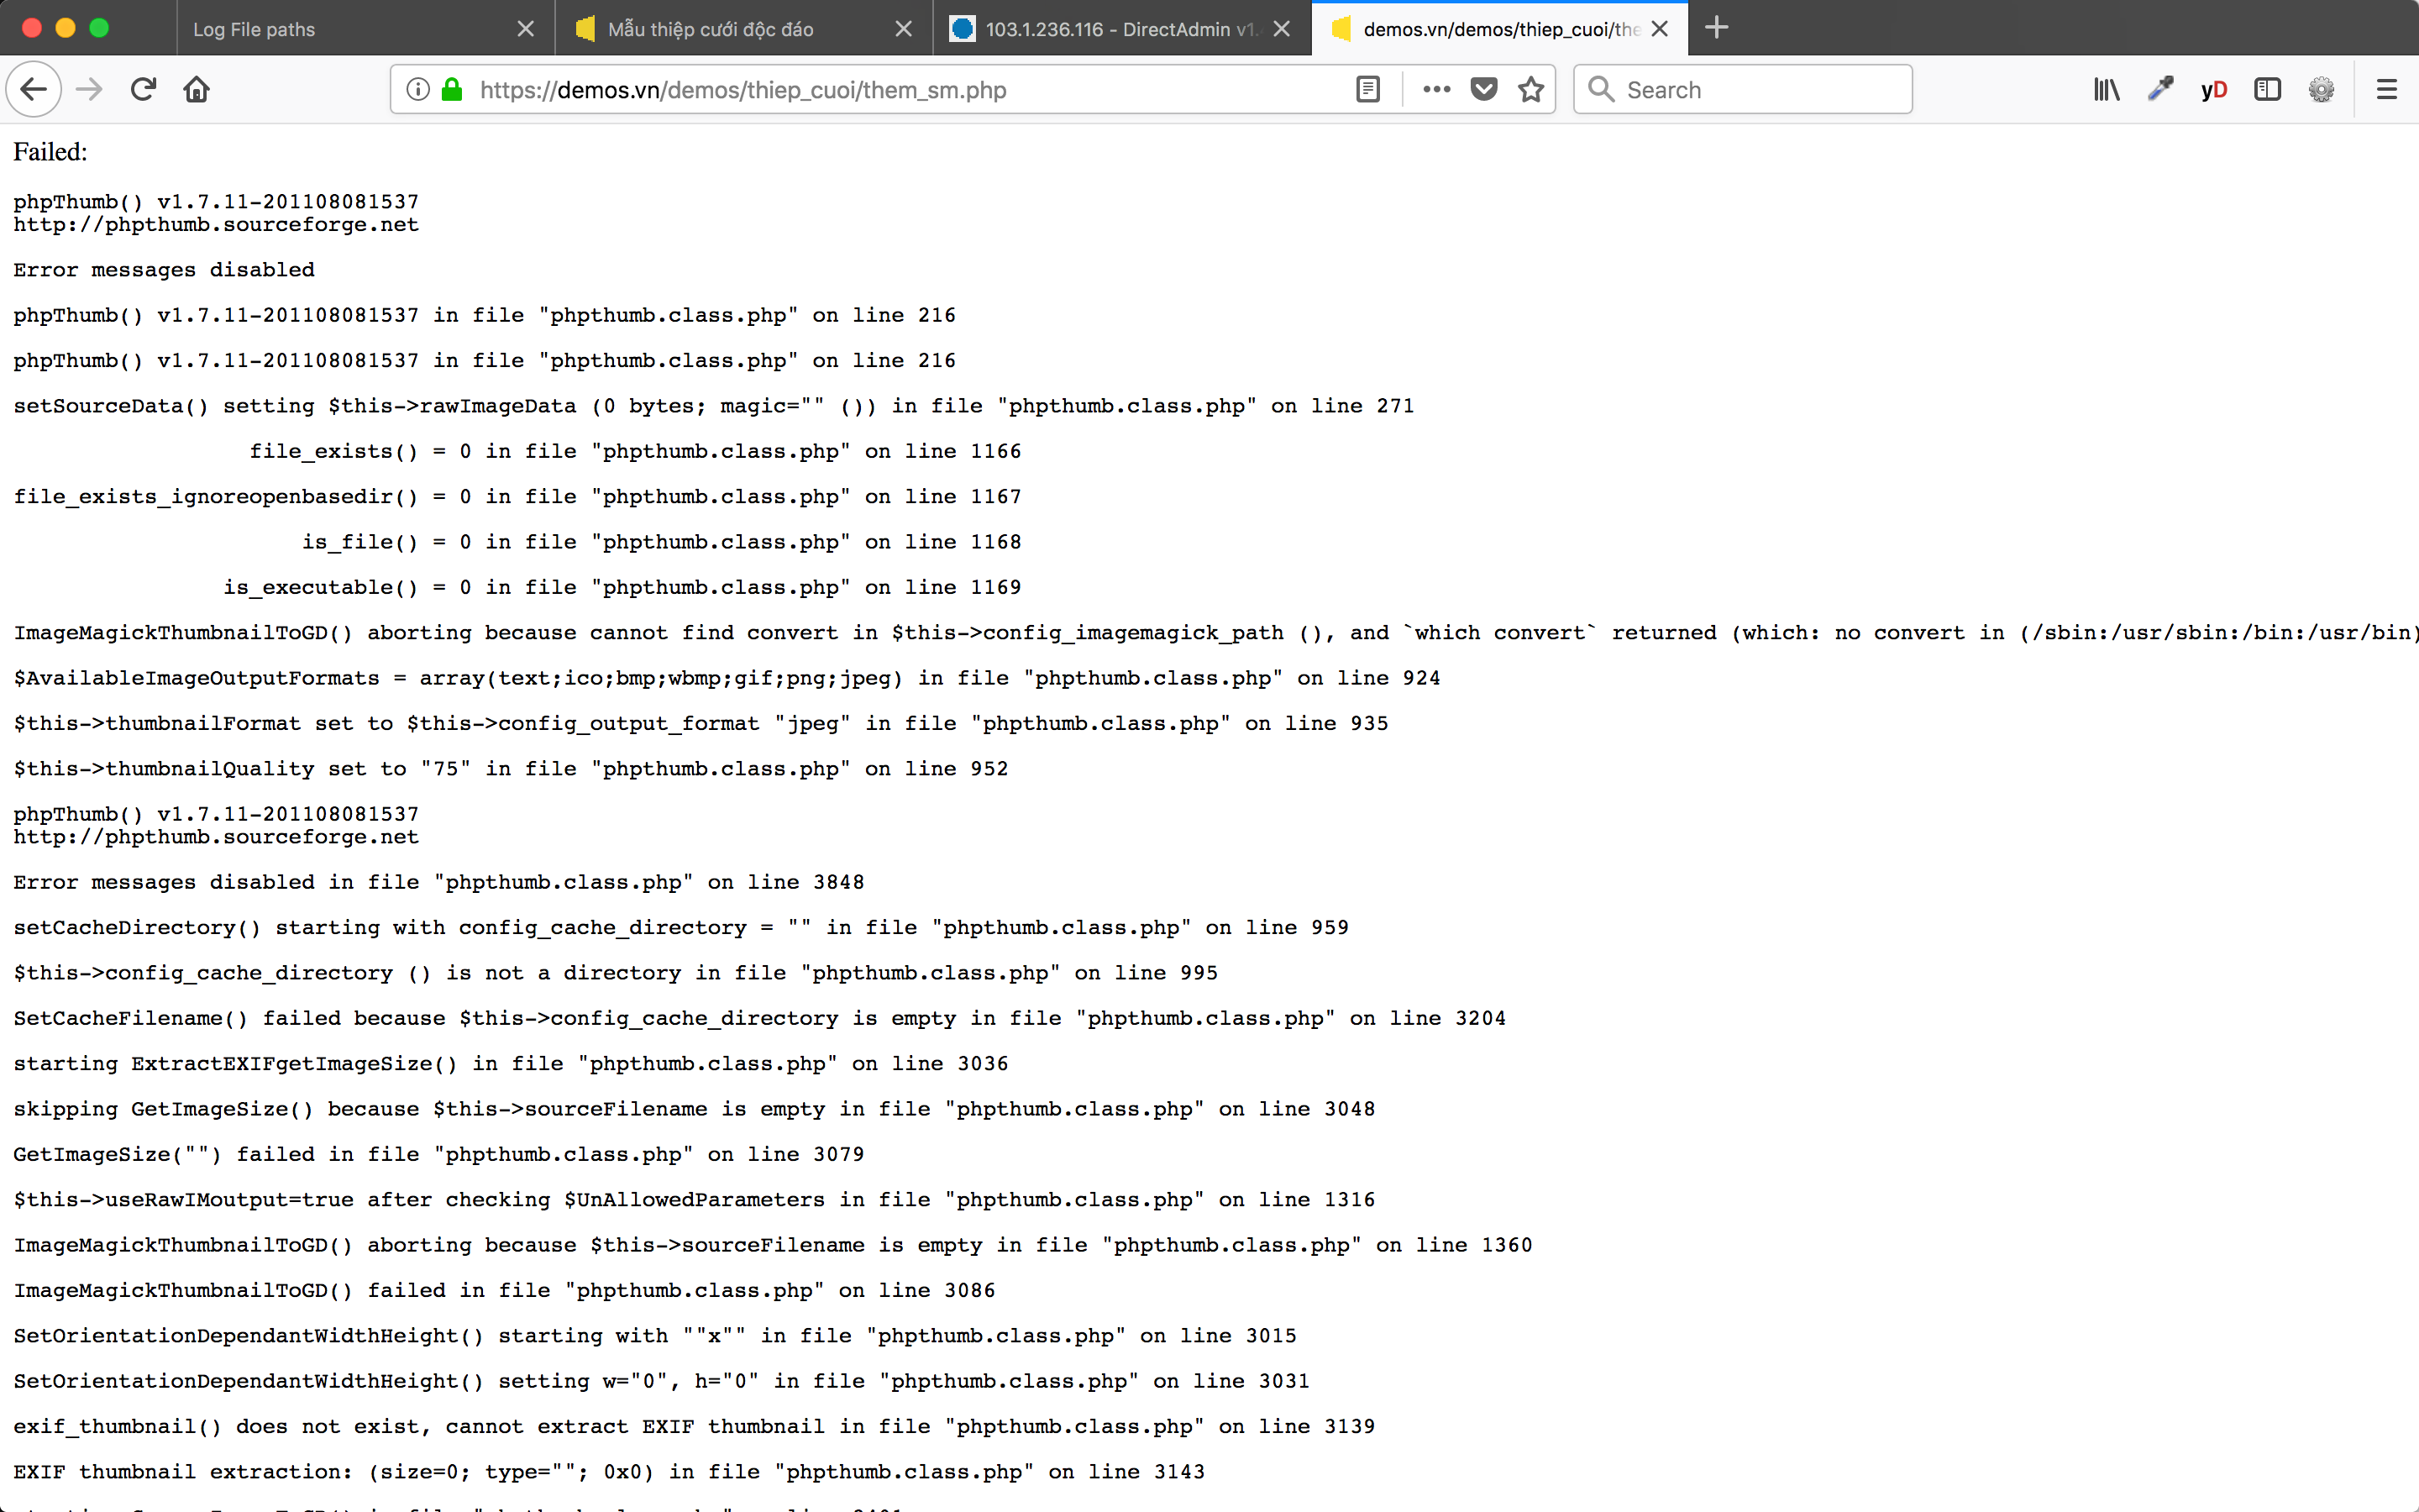Viewport: 2419px width, 1512px height.
Task: Click the EXIF thumbnail extraction line 3143
Action: pos(609,1472)
